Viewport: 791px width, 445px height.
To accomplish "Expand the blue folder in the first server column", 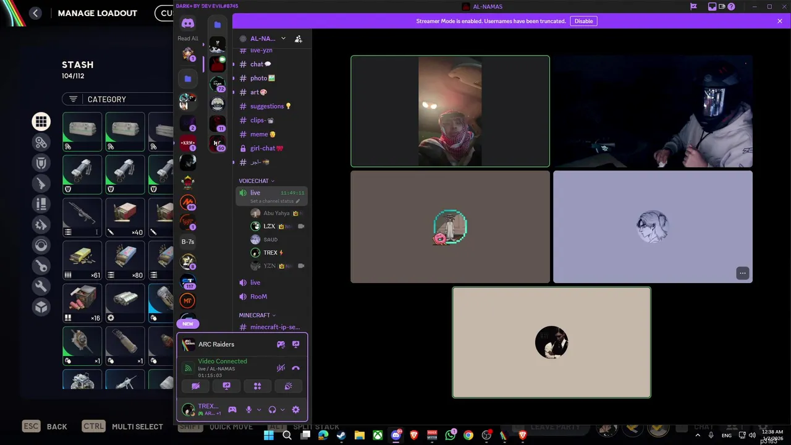I will (x=188, y=78).
